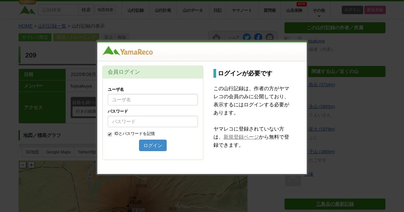Share on Facebook icon
Viewport: 404px width, 212px height.
click(x=258, y=37)
